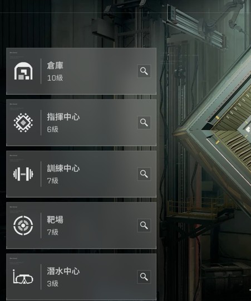Select the 潛水中心 facility title

click(63, 271)
